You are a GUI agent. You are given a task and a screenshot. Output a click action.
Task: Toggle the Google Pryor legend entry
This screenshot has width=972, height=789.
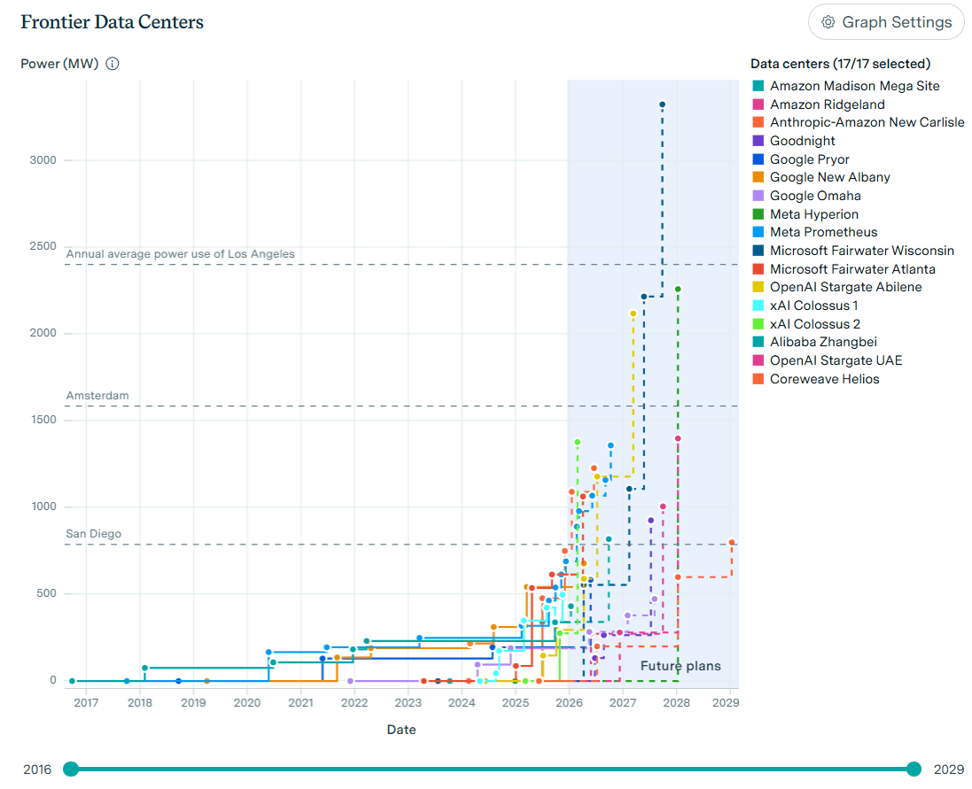(801, 159)
